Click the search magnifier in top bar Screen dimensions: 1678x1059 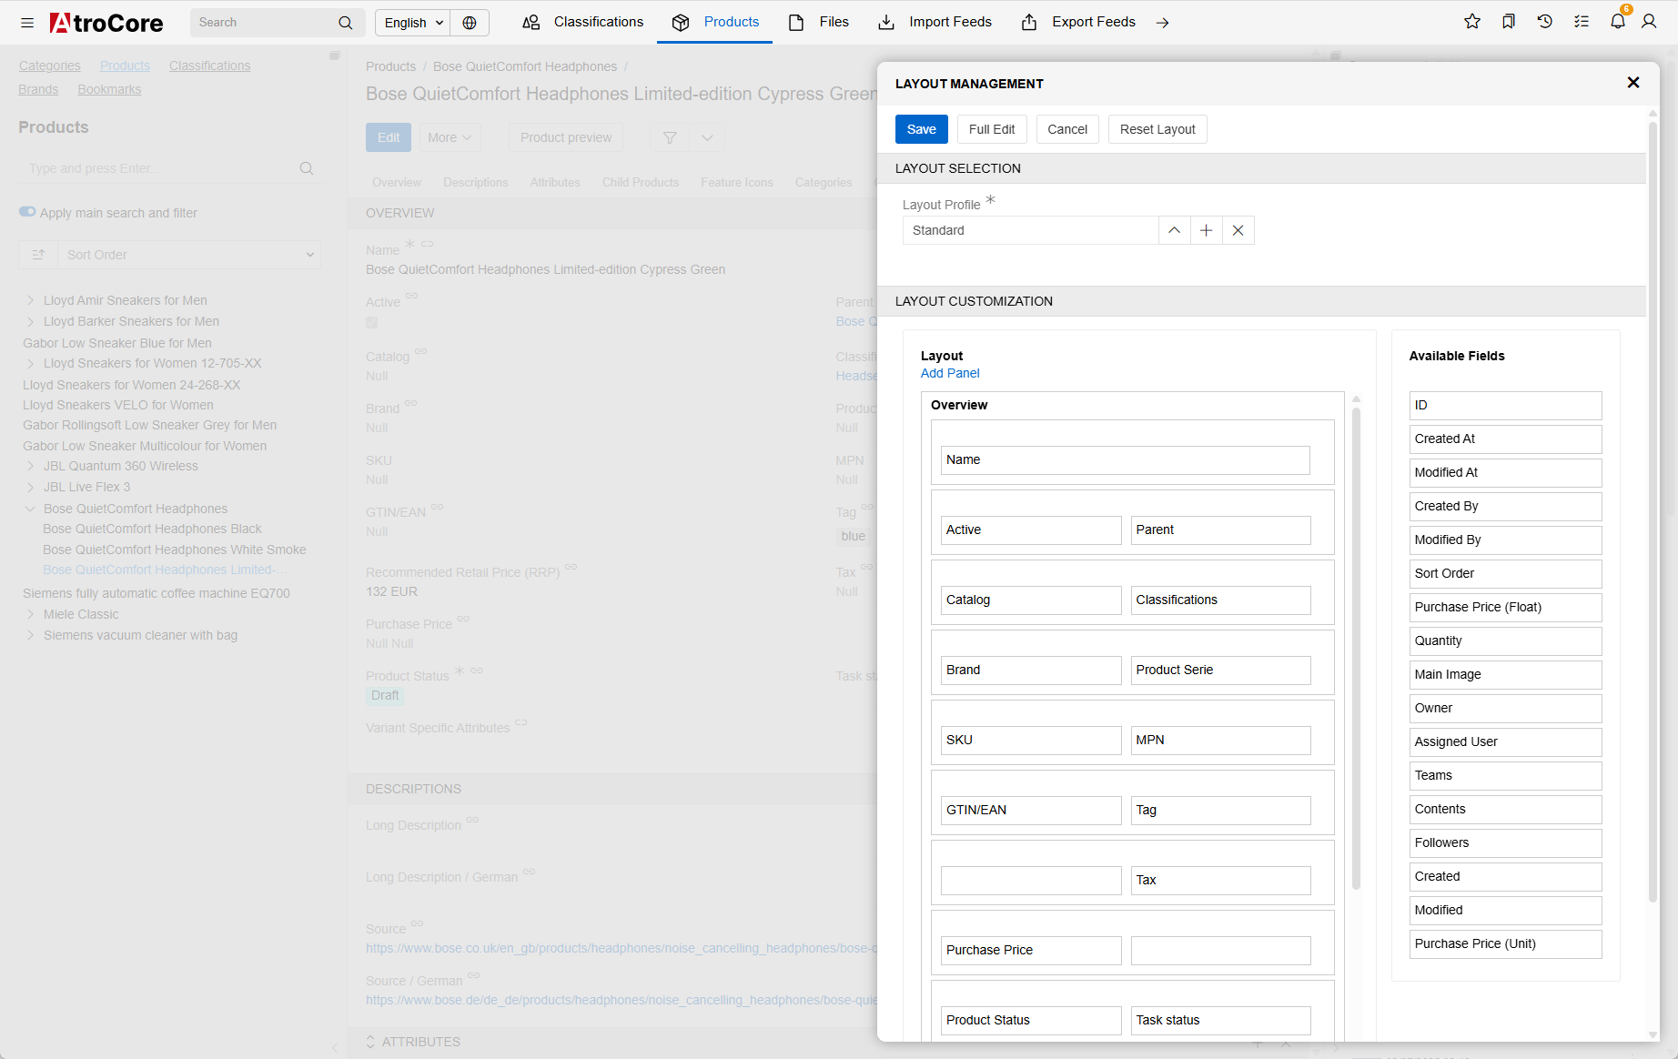[x=346, y=23]
